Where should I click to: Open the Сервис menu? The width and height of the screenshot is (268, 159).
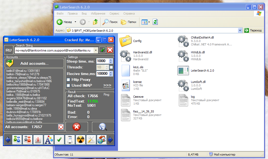click(x=114, y=13)
